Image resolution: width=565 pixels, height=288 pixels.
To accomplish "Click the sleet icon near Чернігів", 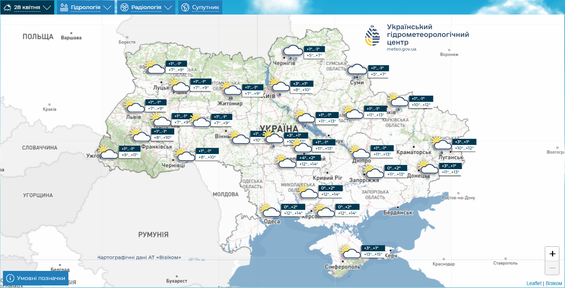I will [292, 51].
